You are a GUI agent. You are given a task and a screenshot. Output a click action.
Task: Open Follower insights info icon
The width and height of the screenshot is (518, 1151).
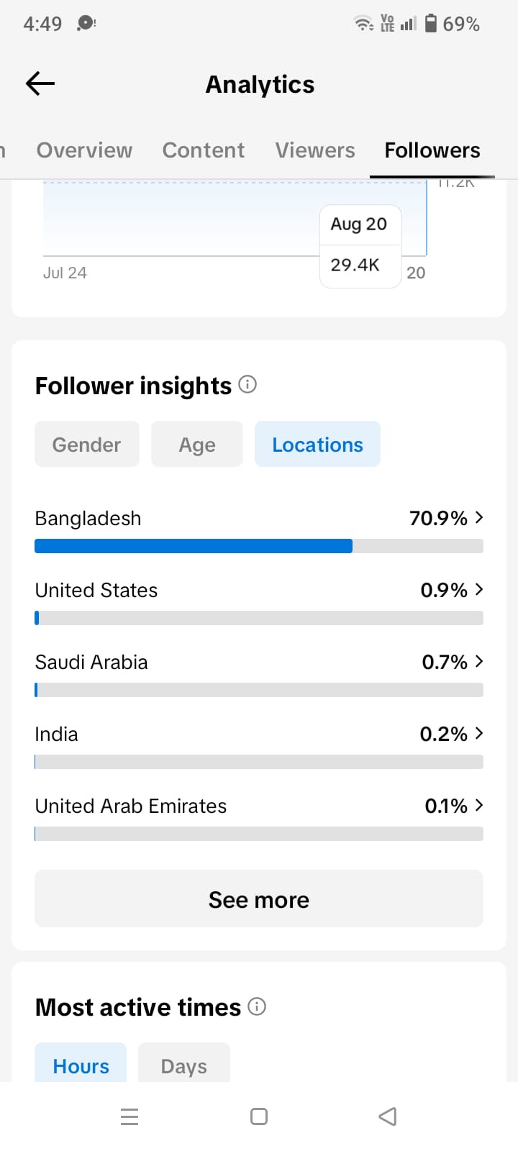click(x=247, y=384)
